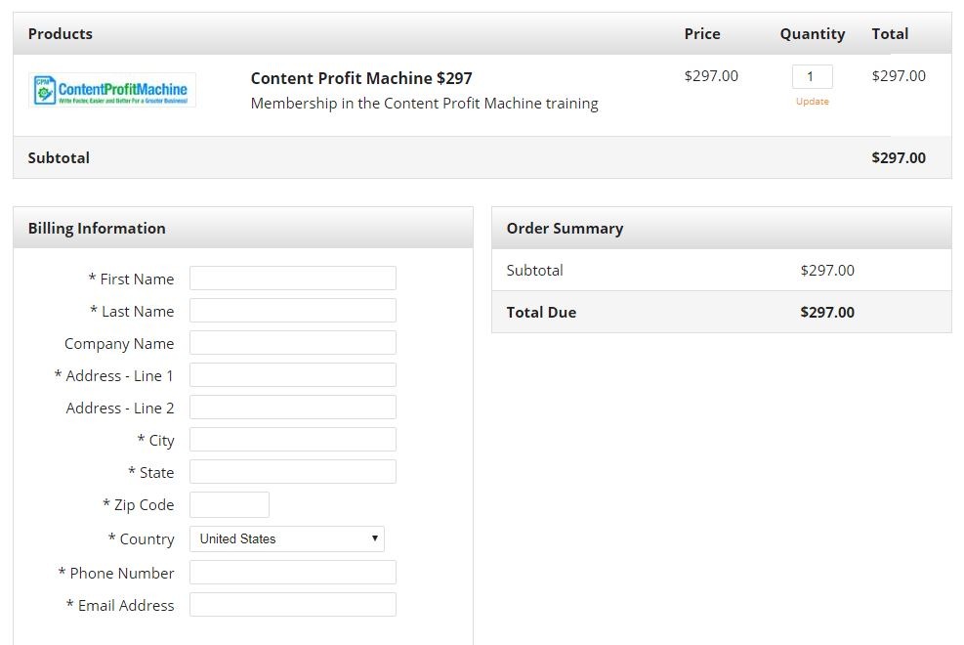The width and height of the screenshot is (964, 645).
Task: Click the Content Profit Machine $297 title
Action: [361, 78]
